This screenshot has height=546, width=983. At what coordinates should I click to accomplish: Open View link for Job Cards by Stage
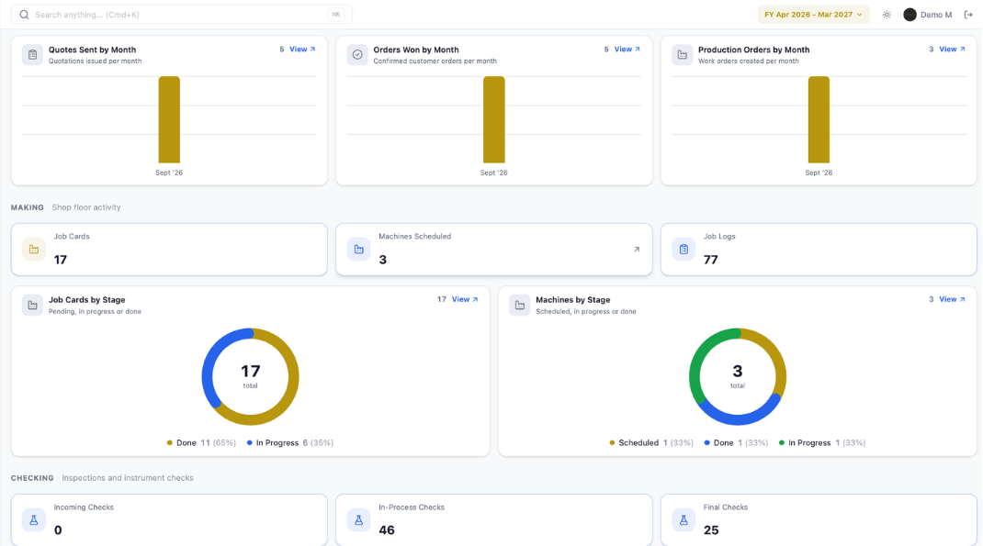(465, 300)
